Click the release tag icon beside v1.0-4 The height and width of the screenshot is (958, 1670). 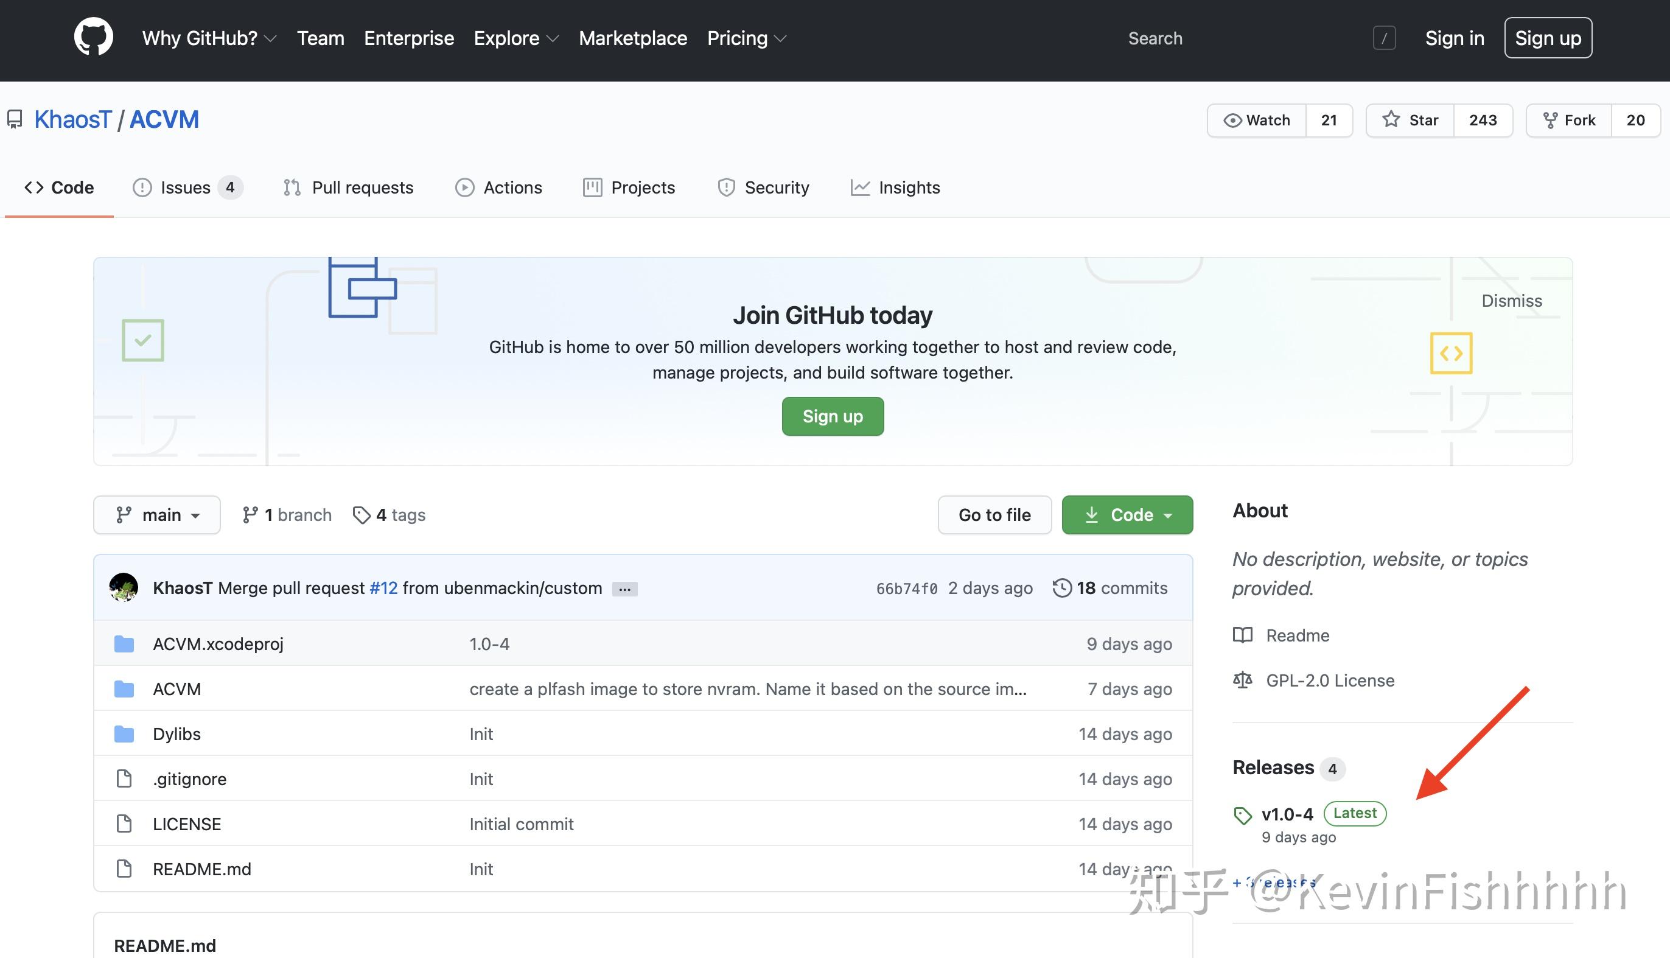point(1243,815)
